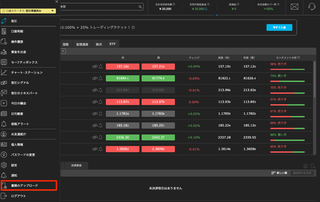Click the 58% 売り手 sentiment bar
320x202 pixels.
(x=287, y=69)
